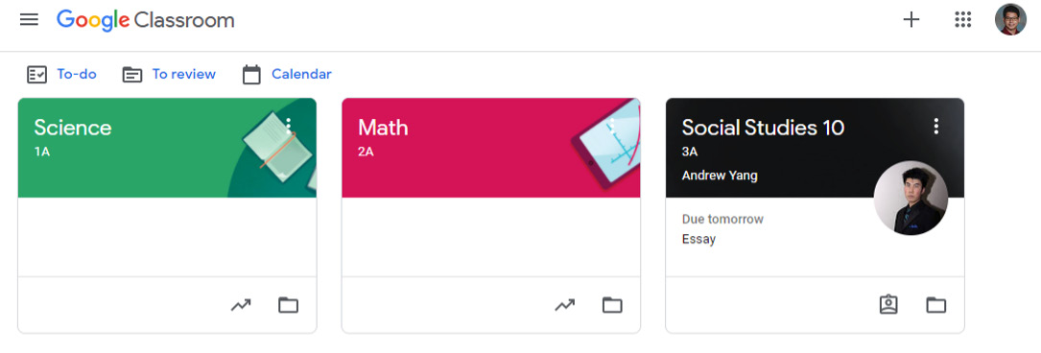
Task: Open the Math class Drive folder
Action: click(612, 305)
